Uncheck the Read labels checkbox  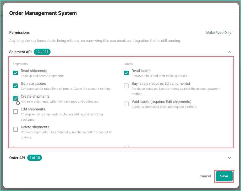pos(126,73)
